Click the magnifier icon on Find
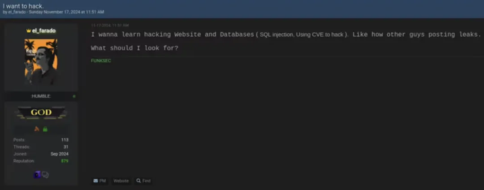Viewport: 484px width, 190px height. (x=138, y=181)
